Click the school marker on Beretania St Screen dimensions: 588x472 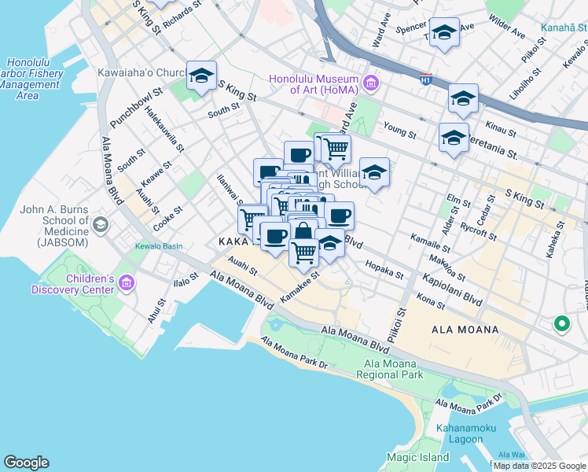454,138
